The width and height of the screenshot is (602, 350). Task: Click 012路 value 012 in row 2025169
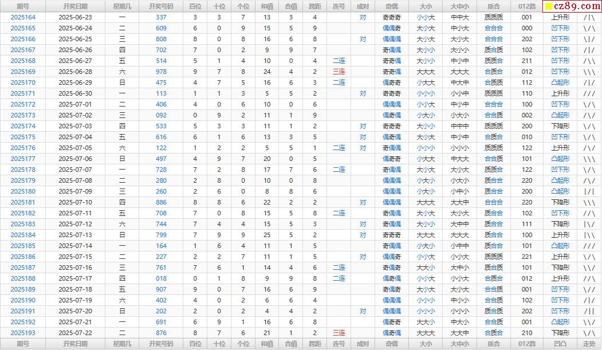(527, 72)
